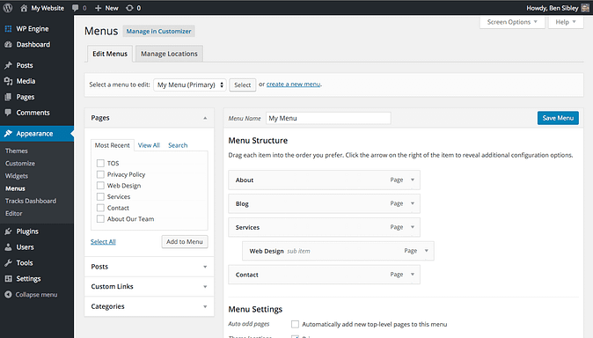Click the My Website home icon
The height and width of the screenshot is (338, 593).
point(24,8)
